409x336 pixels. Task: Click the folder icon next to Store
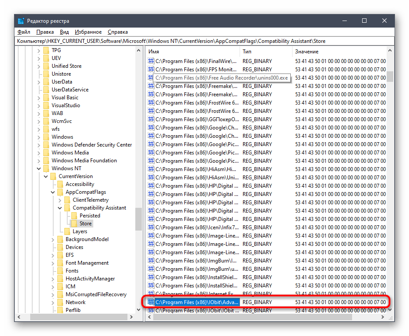coord(74,224)
